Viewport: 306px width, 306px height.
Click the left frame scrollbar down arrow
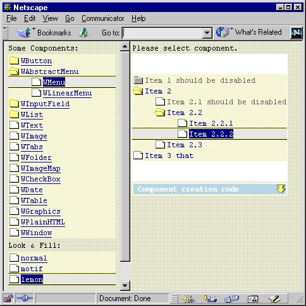click(x=125, y=286)
